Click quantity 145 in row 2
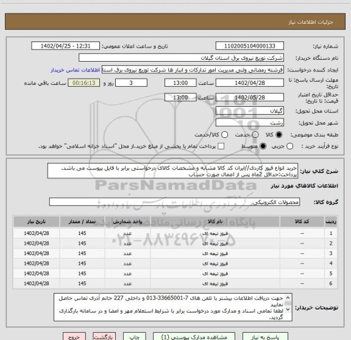The image size is (351, 340). point(82,244)
